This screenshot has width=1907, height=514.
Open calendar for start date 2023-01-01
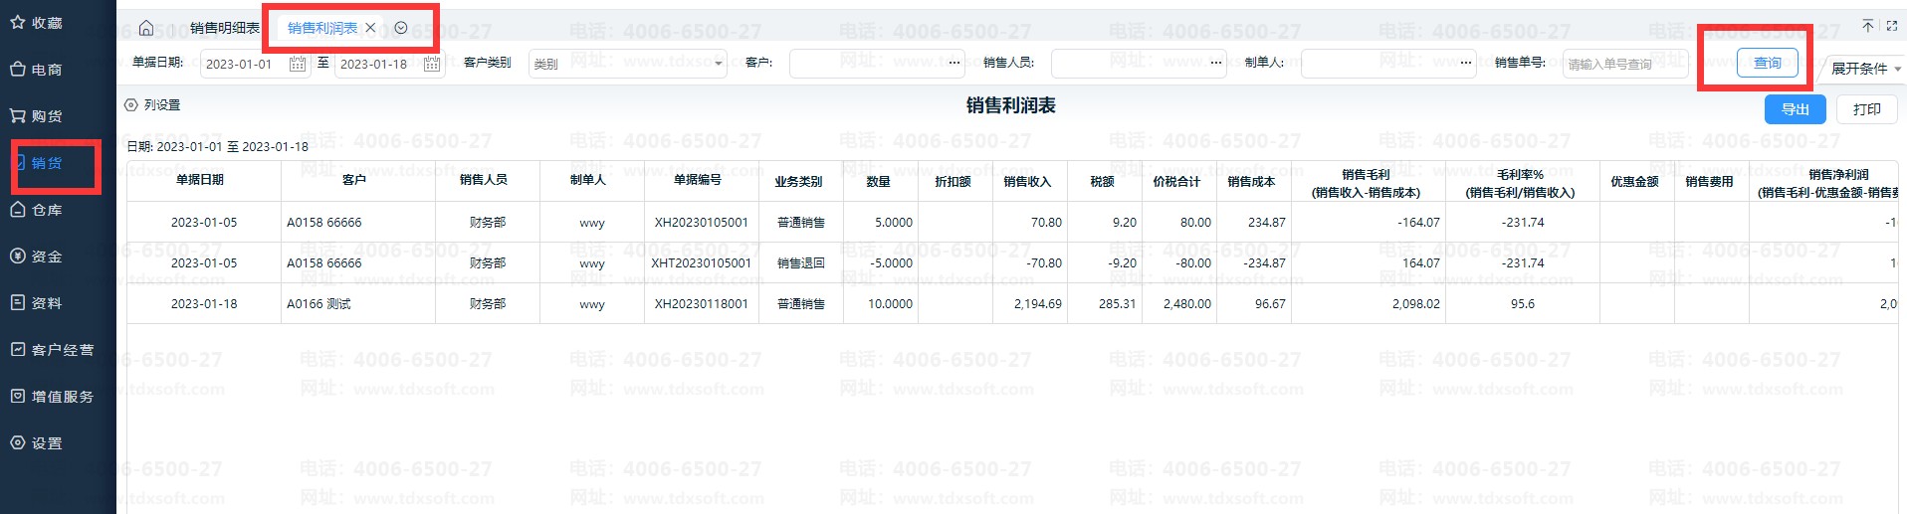coord(298,64)
